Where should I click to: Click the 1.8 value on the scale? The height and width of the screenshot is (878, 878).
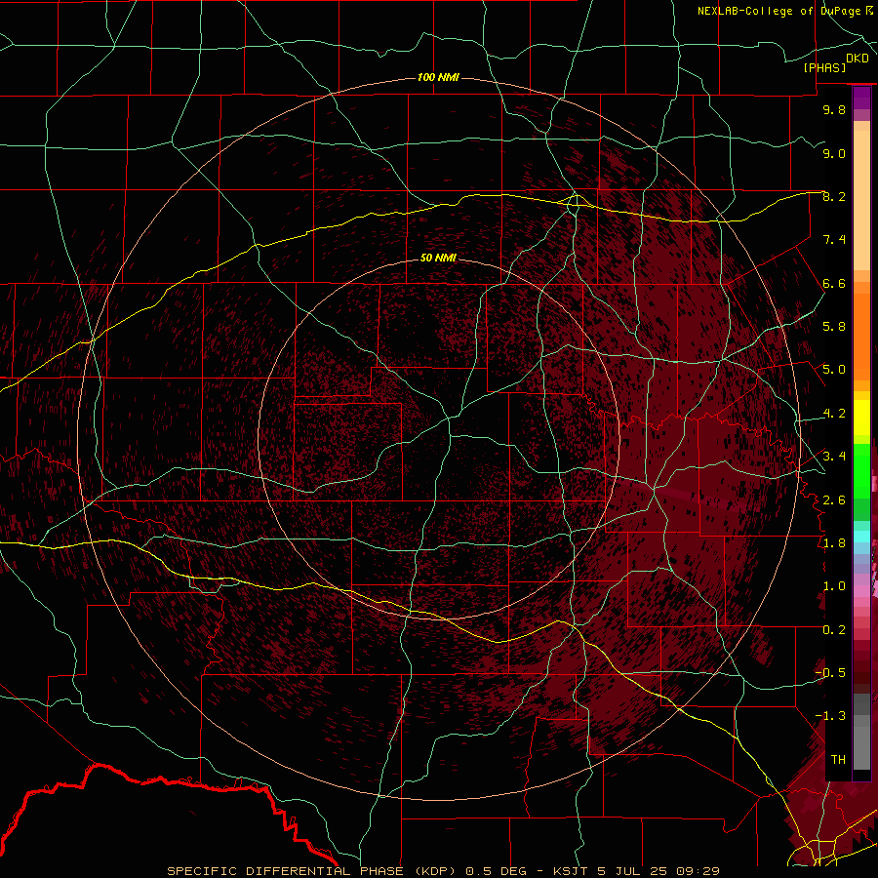click(834, 543)
